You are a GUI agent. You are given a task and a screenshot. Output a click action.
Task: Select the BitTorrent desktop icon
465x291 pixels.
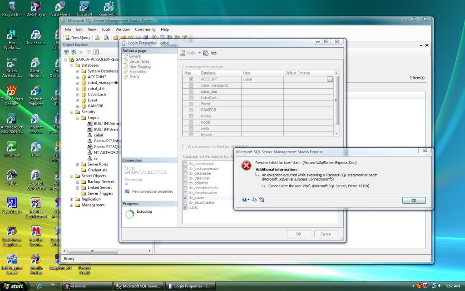[12, 149]
